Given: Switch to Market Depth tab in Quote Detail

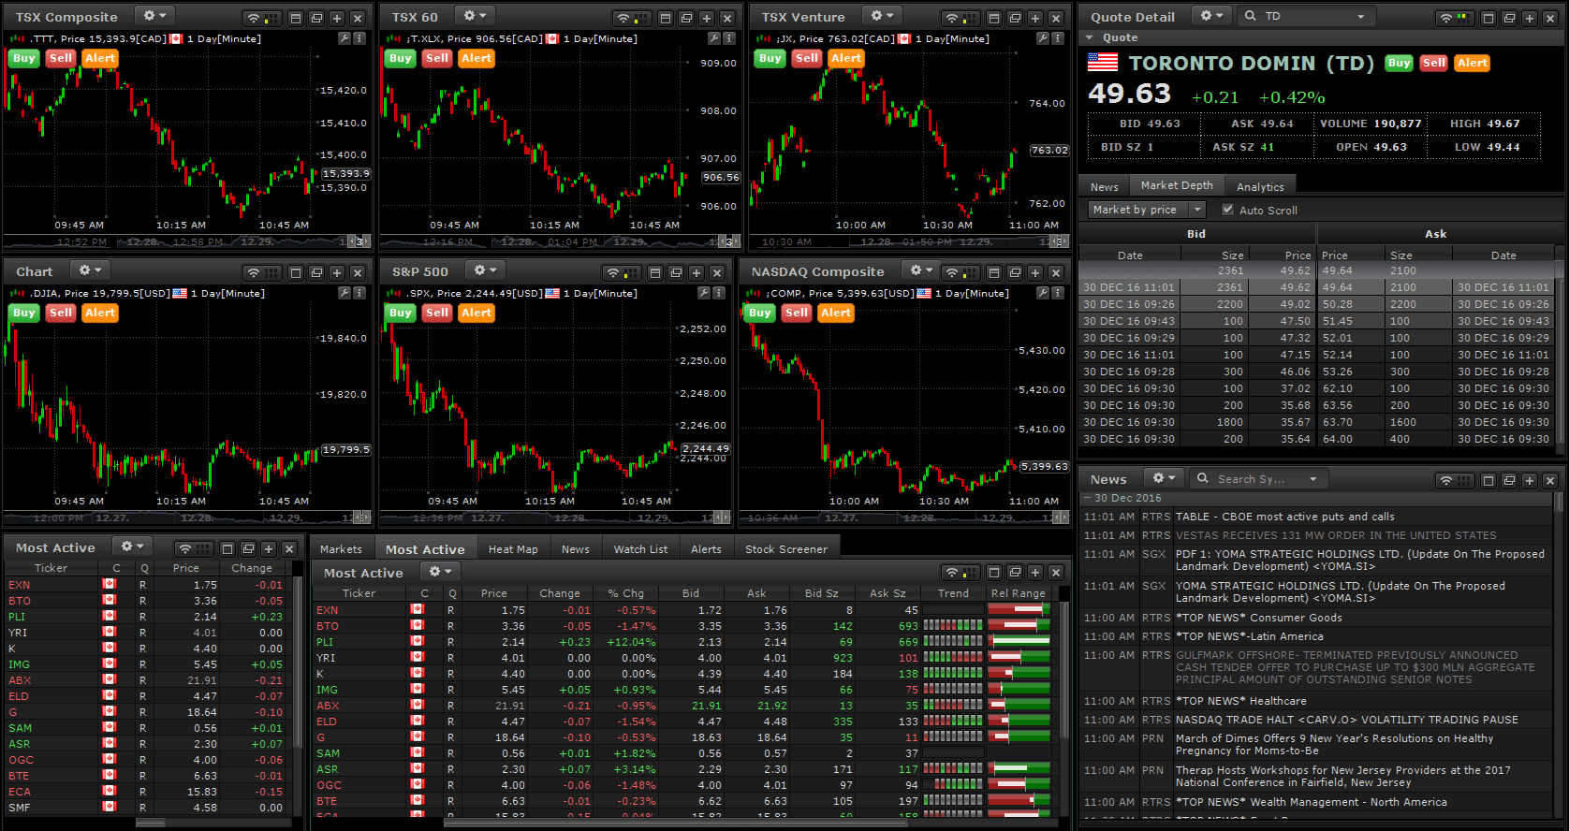Looking at the screenshot, I should pyautogui.click(x=1177, y=185).
